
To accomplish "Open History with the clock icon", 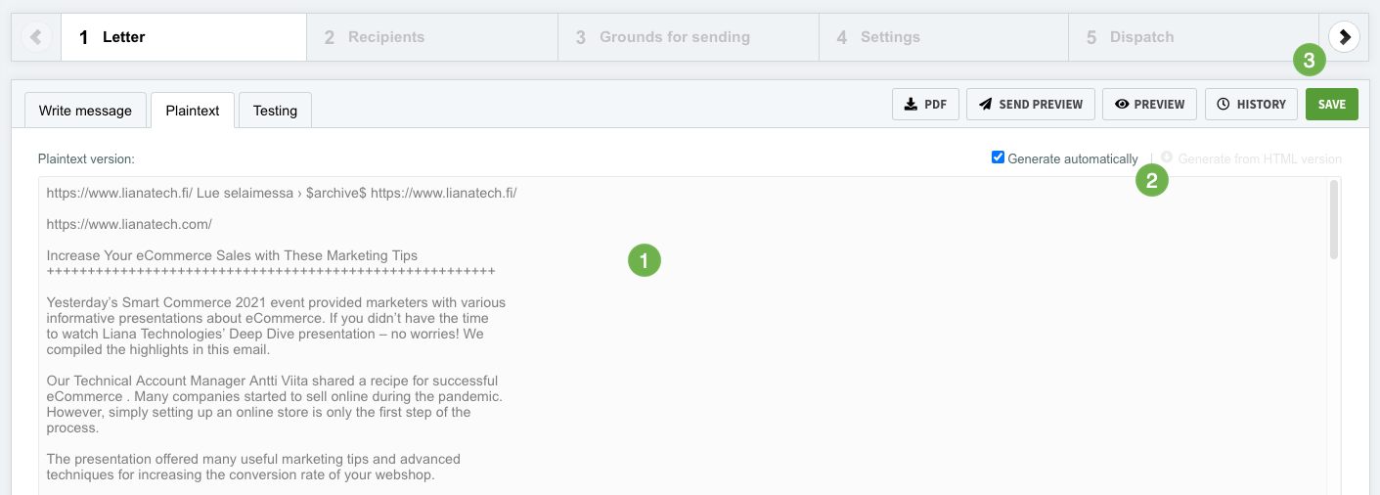I will [x=1251, y=105].
